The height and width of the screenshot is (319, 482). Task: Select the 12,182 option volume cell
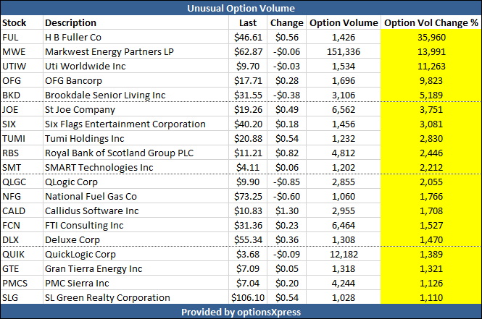344,255
